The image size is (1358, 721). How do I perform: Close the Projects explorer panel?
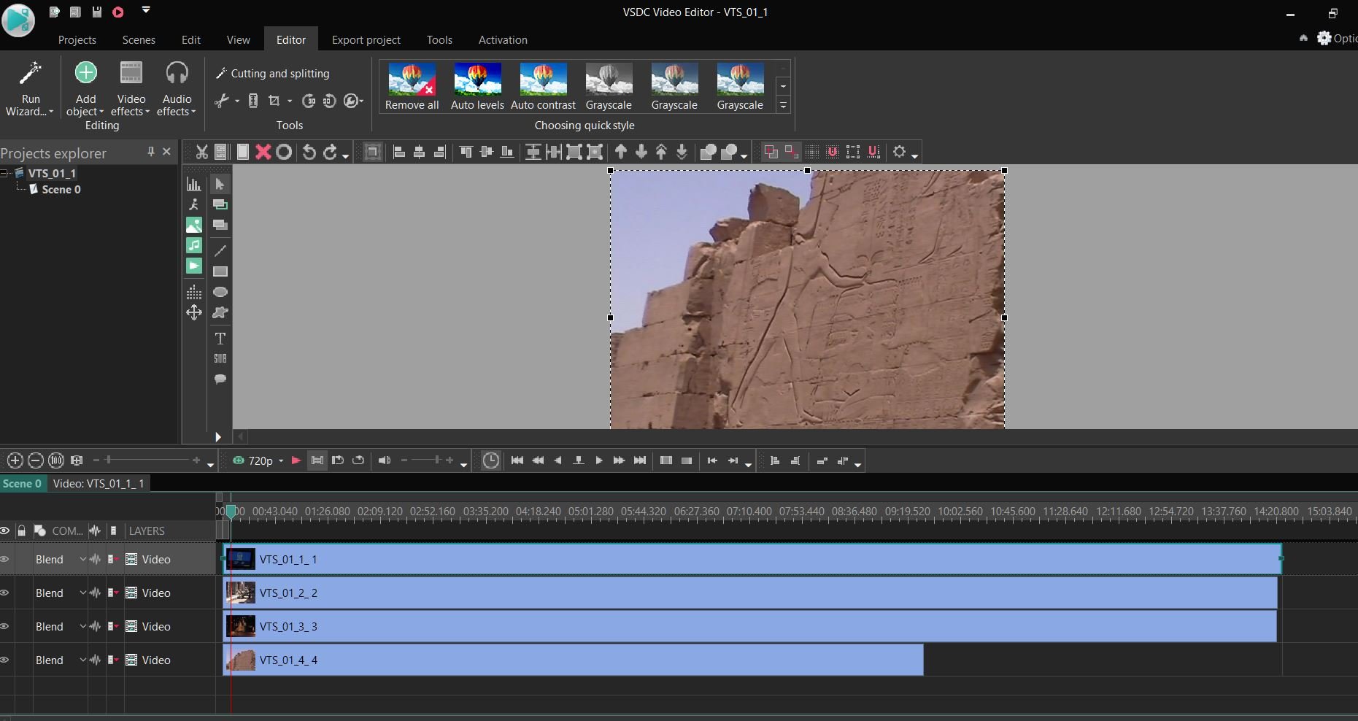[x=166, y=152]
